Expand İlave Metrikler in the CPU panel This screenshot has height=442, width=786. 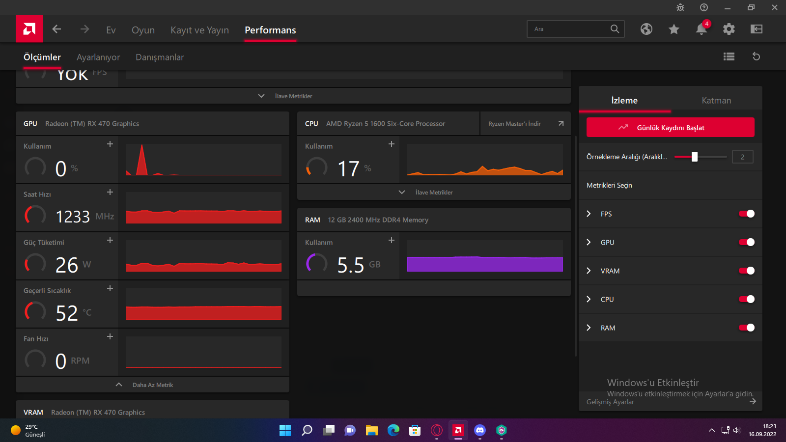434,192
